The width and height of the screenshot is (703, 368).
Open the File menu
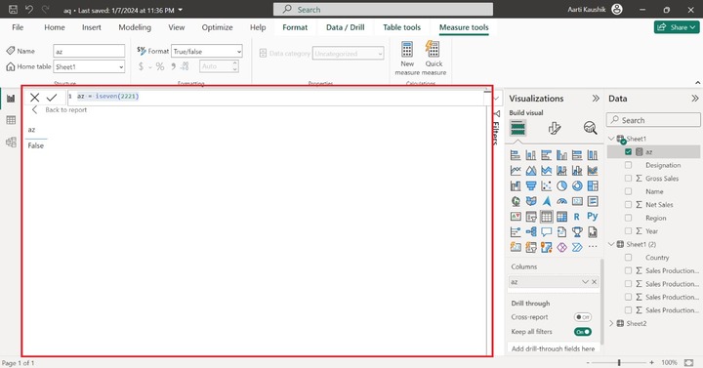(x=18, y=27)
